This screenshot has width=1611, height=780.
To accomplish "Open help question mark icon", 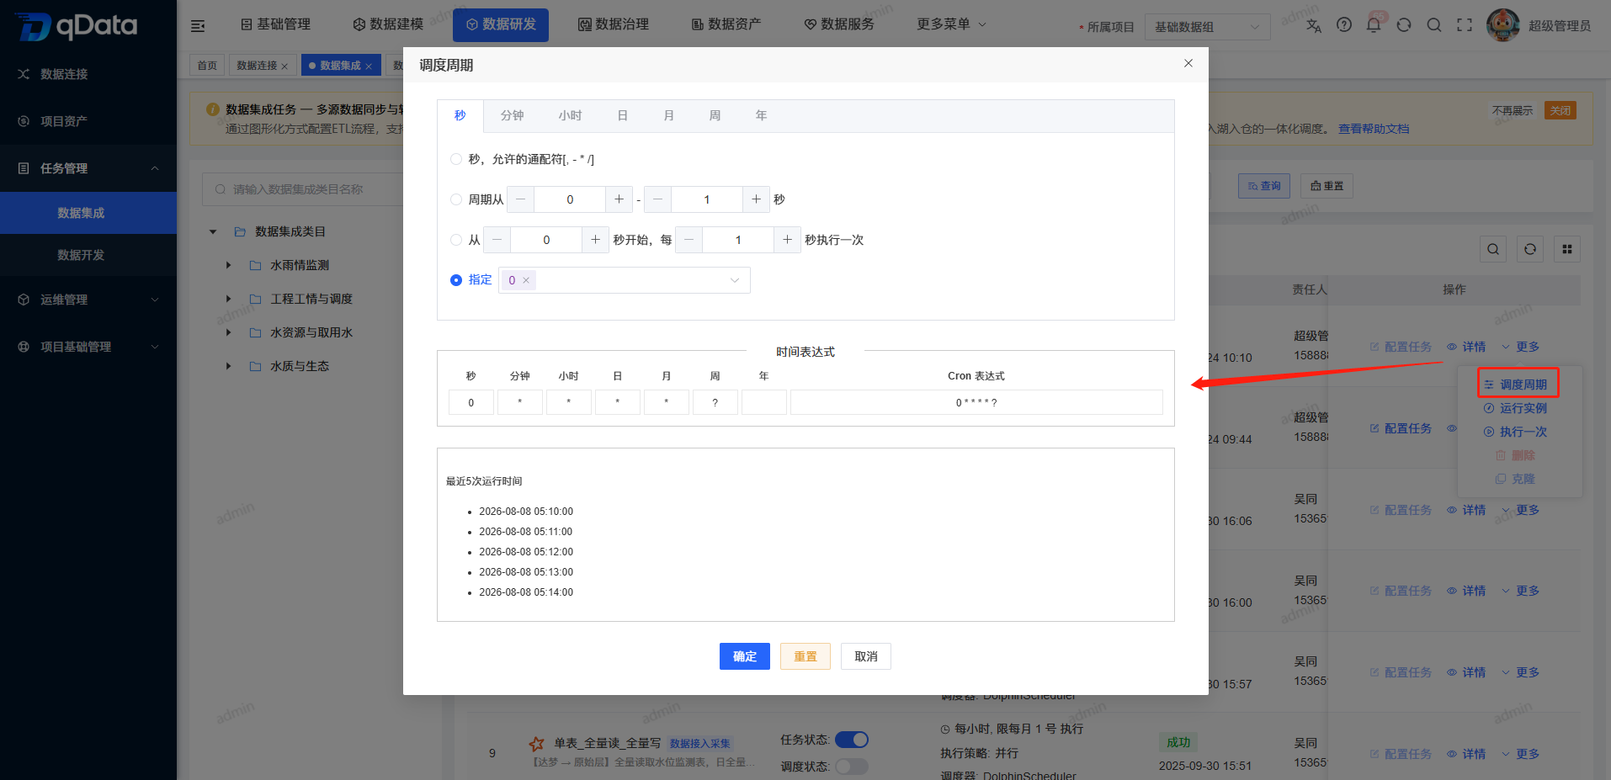I will [x=1344, y=25].
